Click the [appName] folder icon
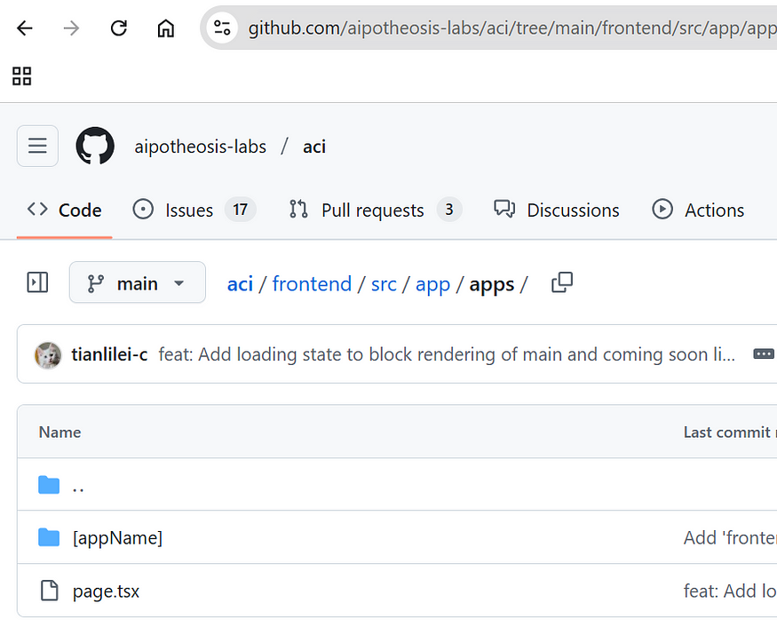The height and width of the screenshot is (635, 777). pyautogui.click(x=49, y=537)
